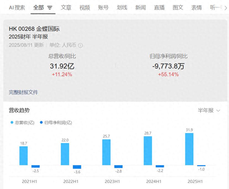View the 新闻 tab
Image resolution: width=229 pixels, height=189 pixels.
[141, 8]
